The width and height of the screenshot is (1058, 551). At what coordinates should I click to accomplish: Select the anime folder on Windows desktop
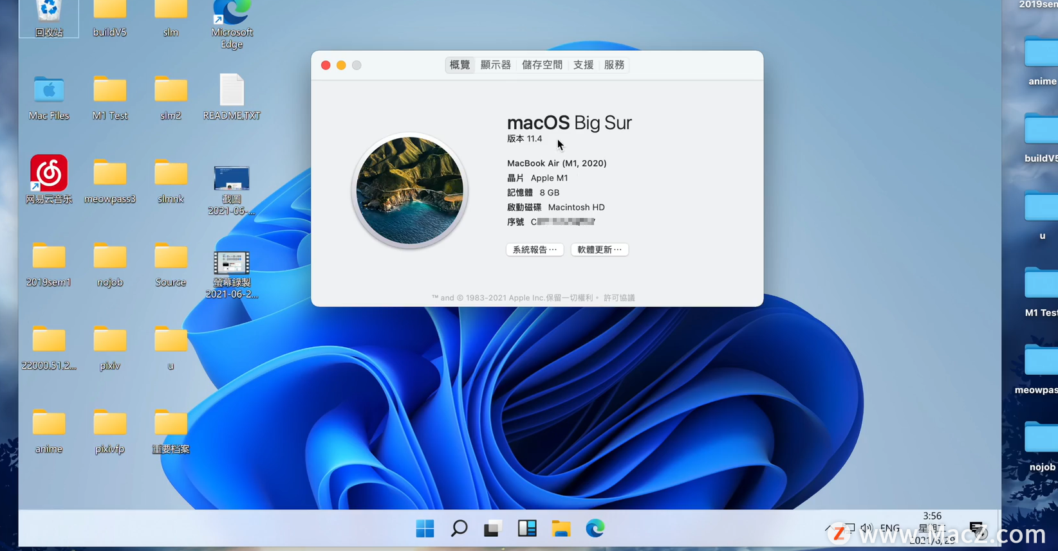[x=49, y=431]
